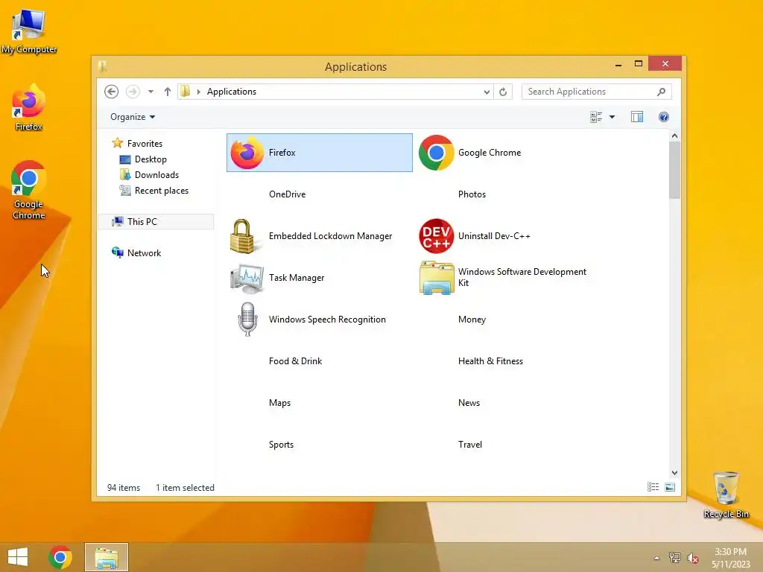Open the Help icon
The height and width of the screenshot is (572, 763).
pyautogui.click(x=664, y=117)
